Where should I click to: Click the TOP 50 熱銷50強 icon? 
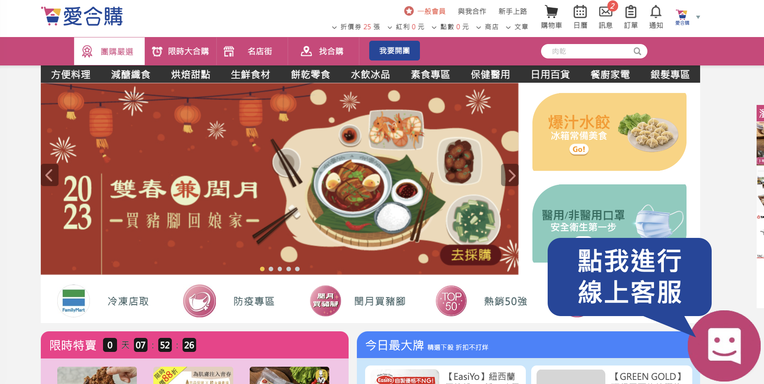[x=451, y=301]
